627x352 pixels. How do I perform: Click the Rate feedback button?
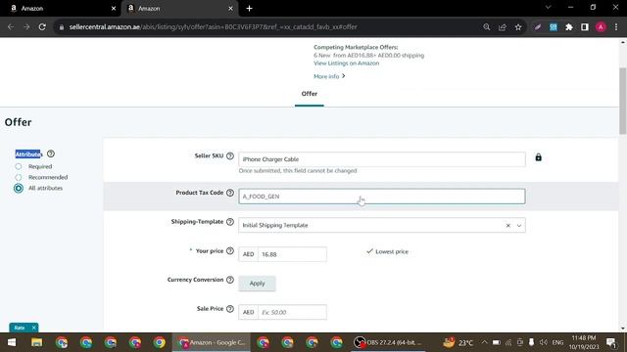20,328
